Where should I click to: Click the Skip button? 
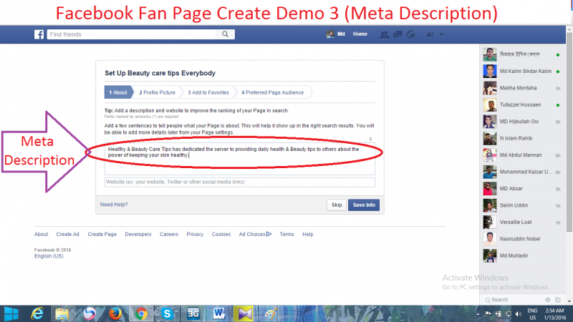pyautogui.click(x=337, y=205)
